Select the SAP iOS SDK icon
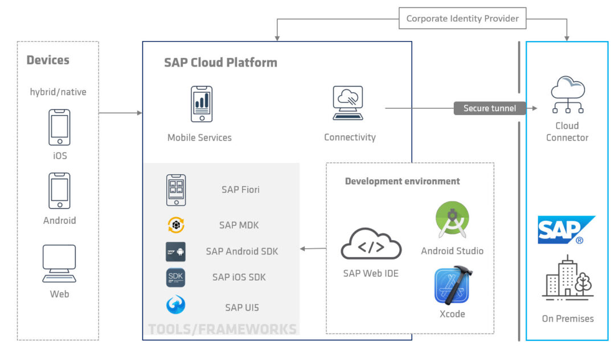The width and height of the screenshot is (615, 346). pyautogui.click(x=175, y=278)
